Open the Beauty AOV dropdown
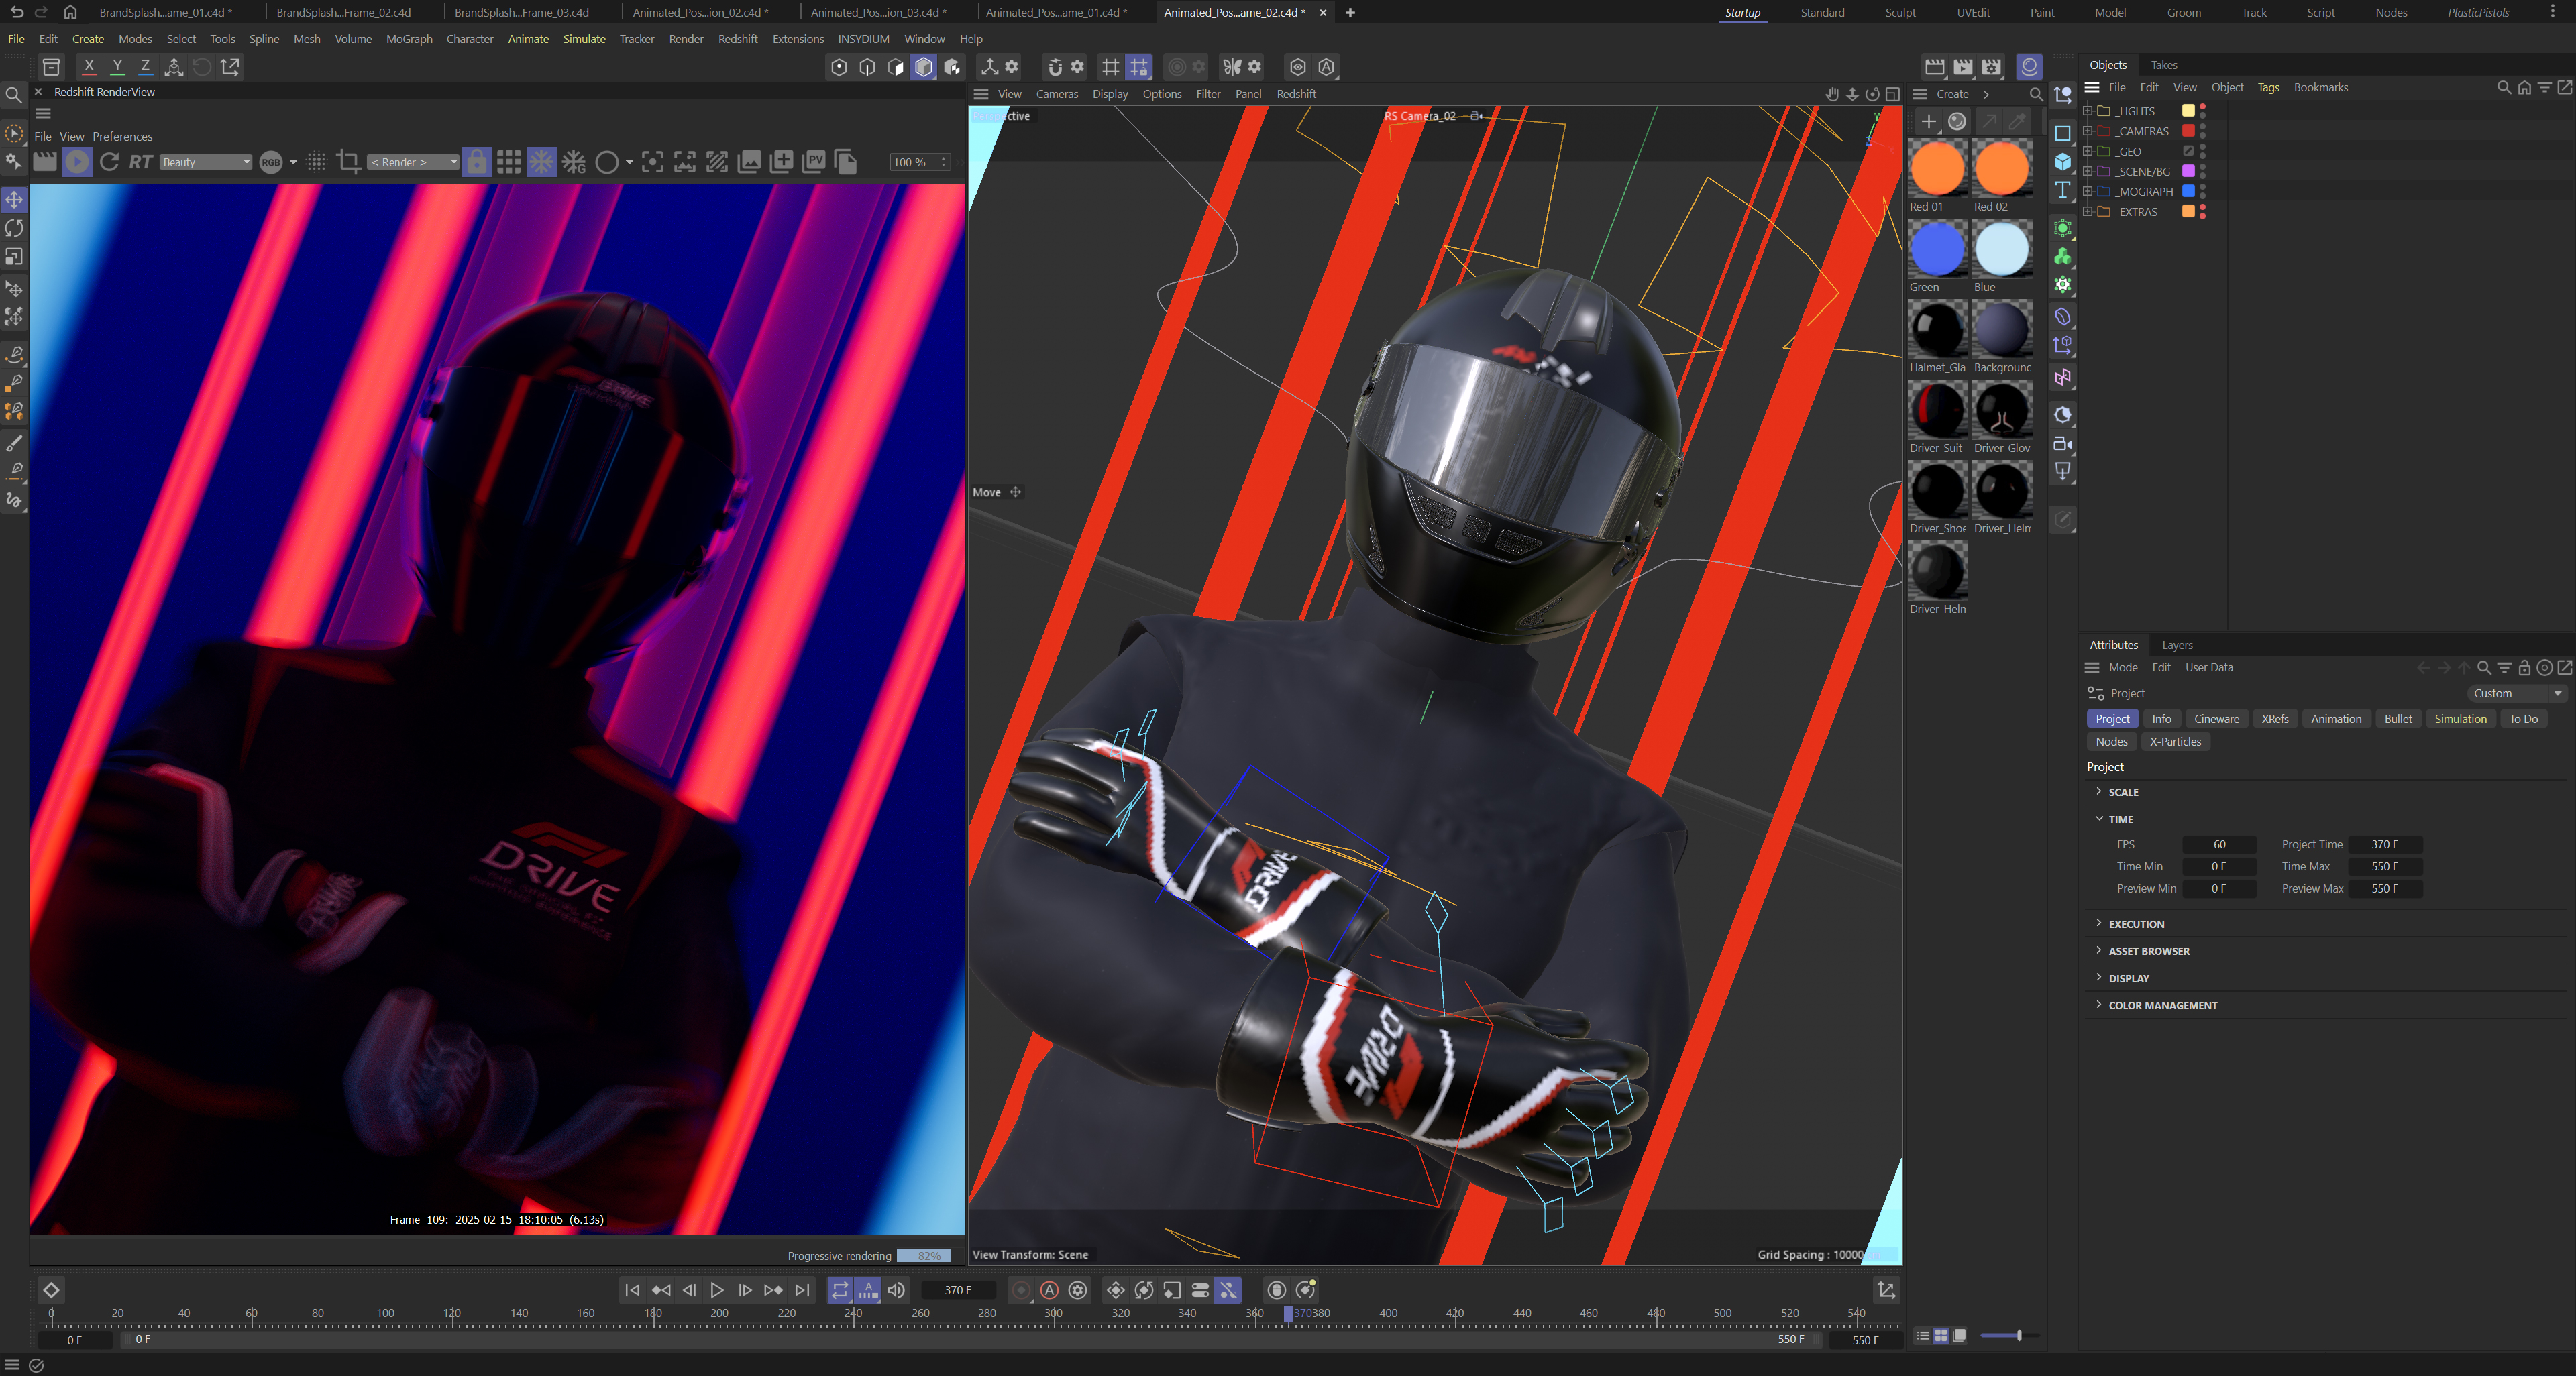Screen dimensions: 2576x1376 point(205,162)
